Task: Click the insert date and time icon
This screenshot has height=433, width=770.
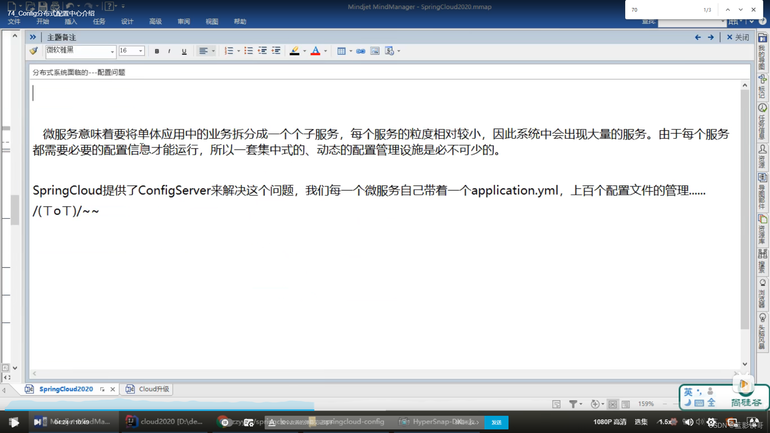Action: (389, 51)
